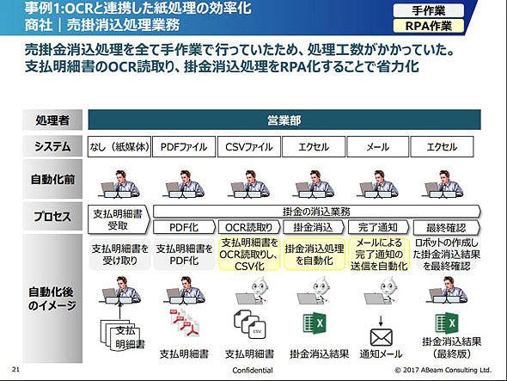
Task: Select the PDFファイル system cell
Action: click(x=184, y=147)
